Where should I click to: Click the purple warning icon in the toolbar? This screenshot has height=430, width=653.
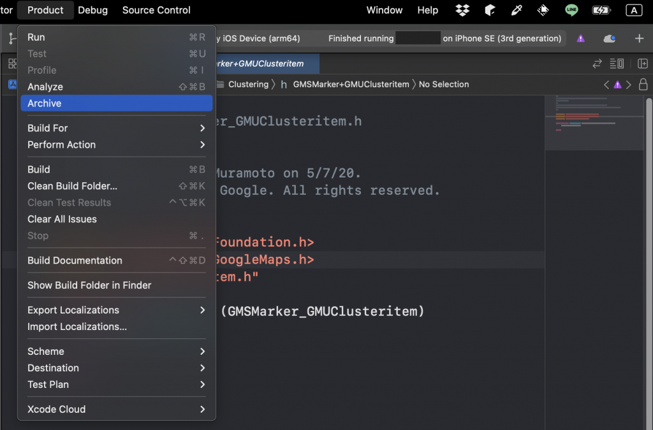click(x=580, y=39)
